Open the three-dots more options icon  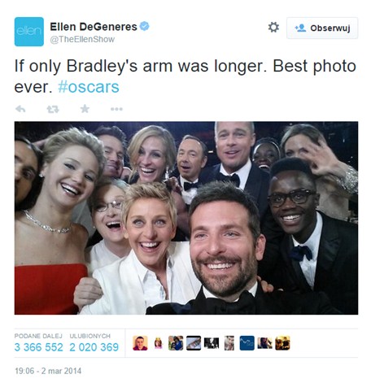[116, 109]
